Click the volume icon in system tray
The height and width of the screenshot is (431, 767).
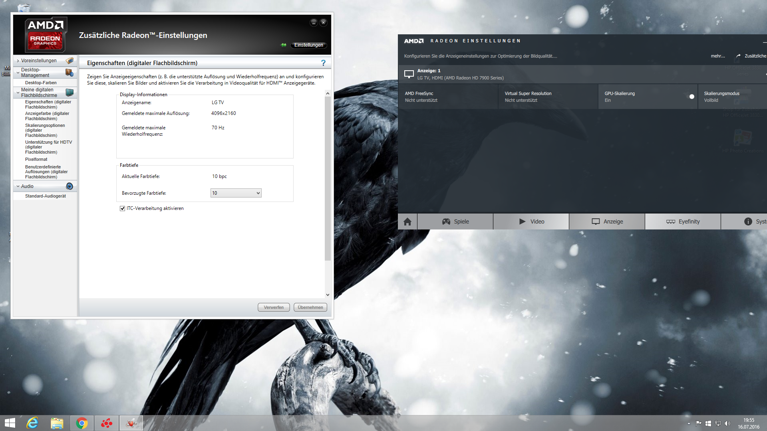pyautogui.click(x=727, y=423)
